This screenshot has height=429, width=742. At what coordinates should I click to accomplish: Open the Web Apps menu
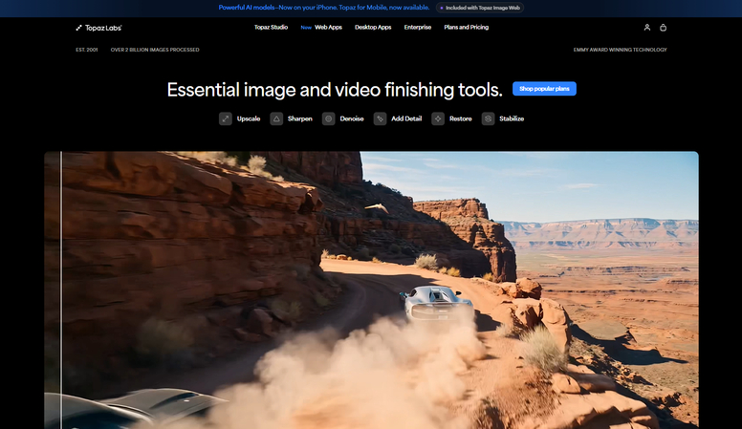(x=328, y=28)
